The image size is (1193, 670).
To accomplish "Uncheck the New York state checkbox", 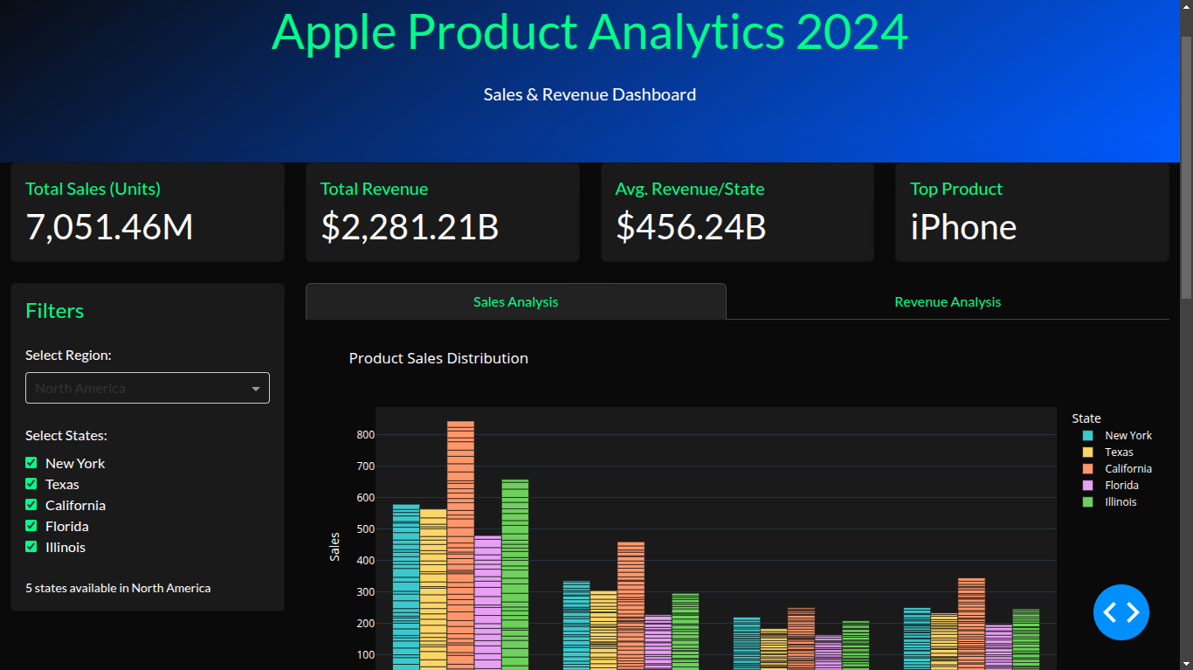I will pyautogui.click(x=31, y=463).
